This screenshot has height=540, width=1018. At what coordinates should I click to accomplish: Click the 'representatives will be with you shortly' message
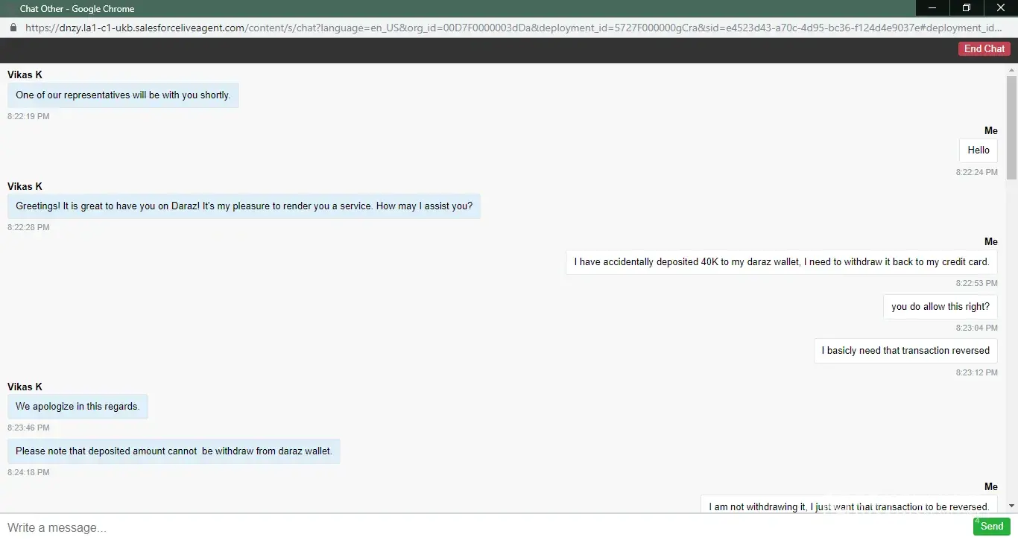(123, 95)
